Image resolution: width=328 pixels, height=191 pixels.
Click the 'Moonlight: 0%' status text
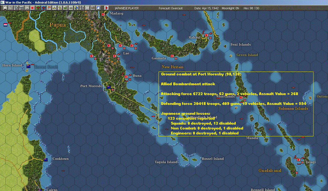230,8
